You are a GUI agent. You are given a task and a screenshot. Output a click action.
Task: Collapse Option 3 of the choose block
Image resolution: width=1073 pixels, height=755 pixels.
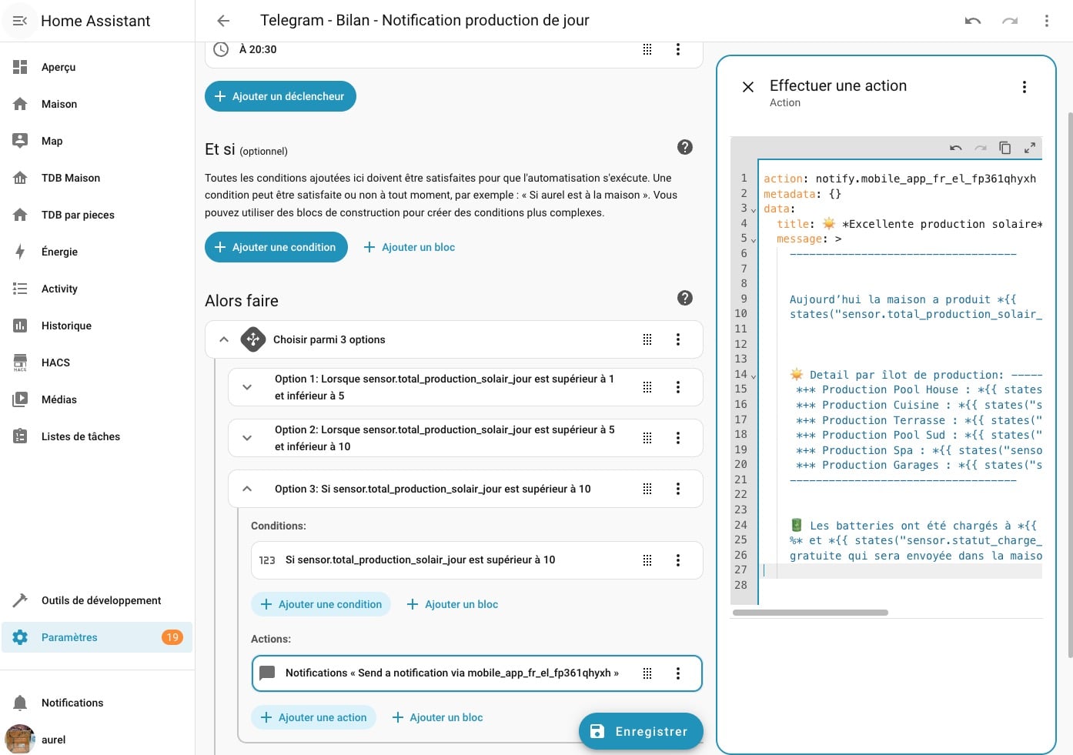pyautogui.click(x=247, y=489)
